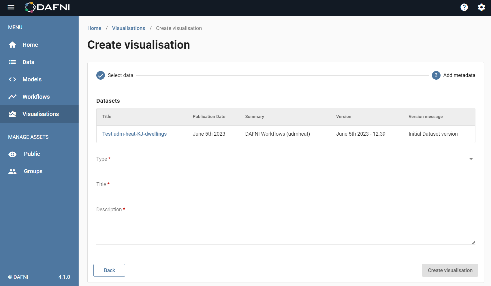Open the hamburger navigation menu
This screenshot has width=491, height=286.
pos(11,7)
